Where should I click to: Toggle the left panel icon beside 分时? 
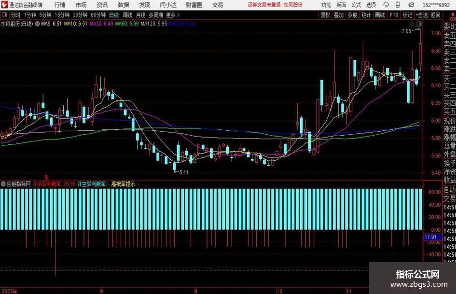click(x=4, y=15)
